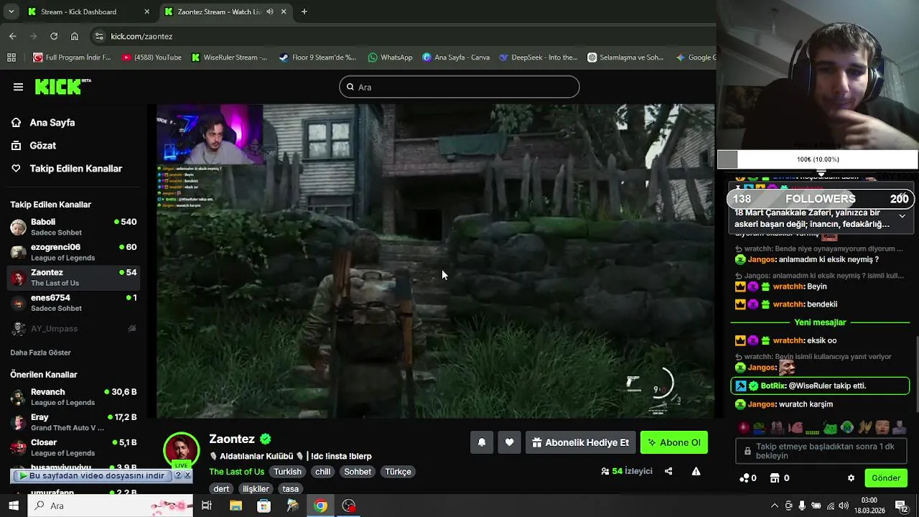This screenshot has width=919, height=517.
Task: Switch to Chrome on the taskbar
Action: 320,506
